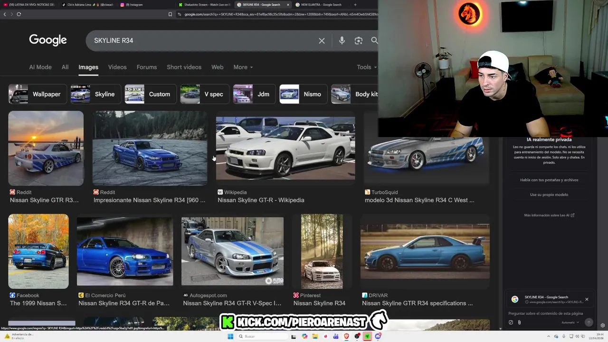This screenshot has height=342, width=608.
Task: Open Google Lens image search icon
Action: 359,41
